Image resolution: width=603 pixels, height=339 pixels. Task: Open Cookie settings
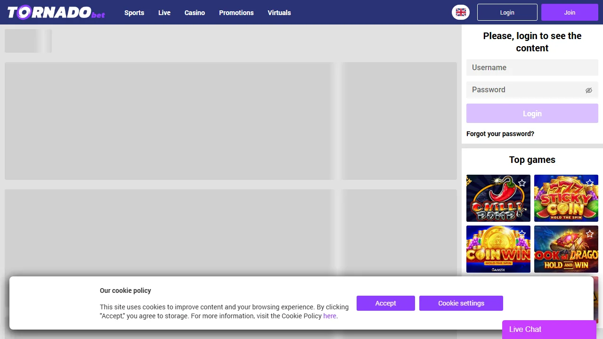(x=461, y=303)
